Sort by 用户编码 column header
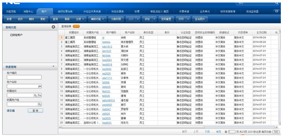The height and width of the screenshot is (139, 283). [x=111, y=33]
